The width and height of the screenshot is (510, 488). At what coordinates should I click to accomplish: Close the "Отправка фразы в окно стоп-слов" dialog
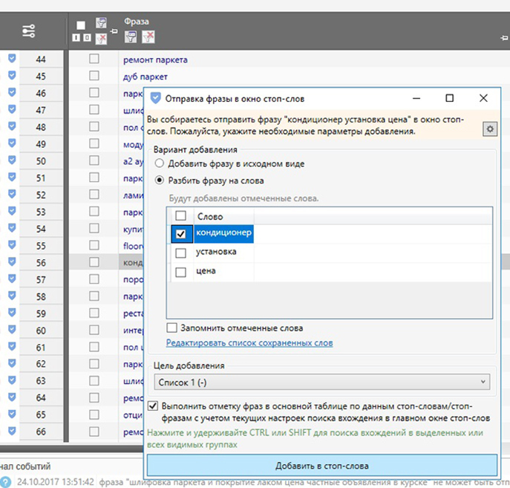click(x=483, y=98)
